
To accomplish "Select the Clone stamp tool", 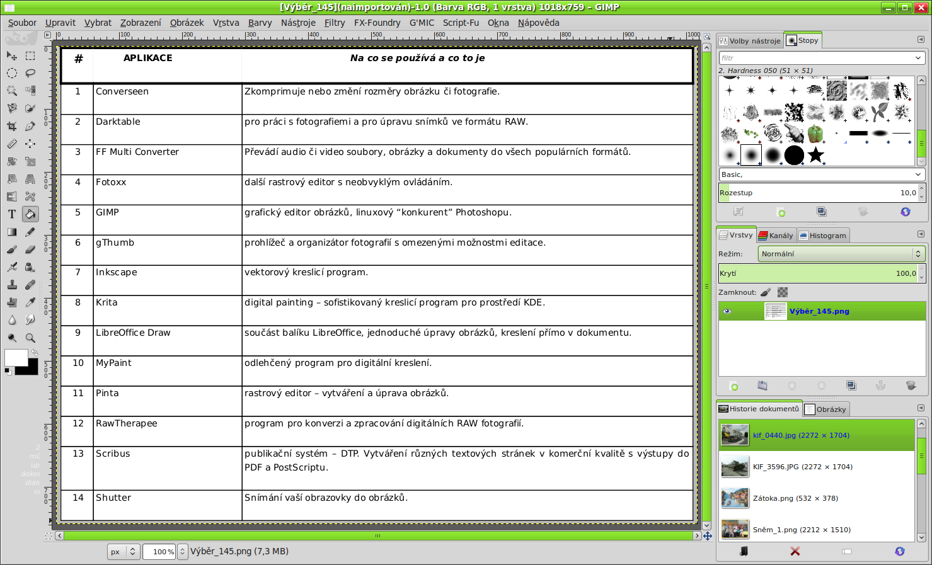I will (12, 285).
